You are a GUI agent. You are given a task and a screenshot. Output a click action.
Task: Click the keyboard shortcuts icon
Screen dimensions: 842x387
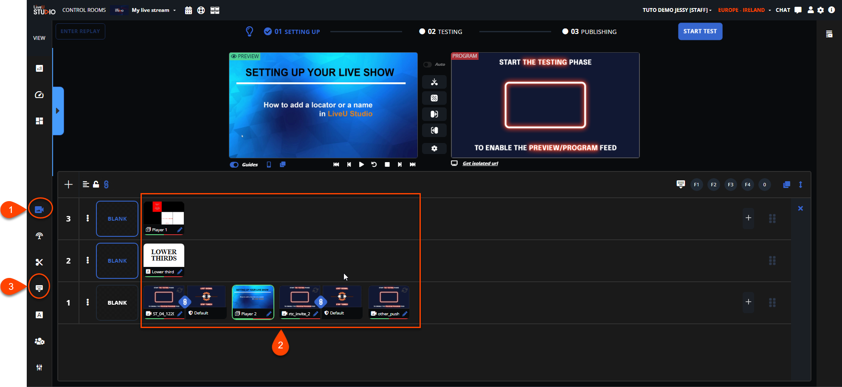click(x=680, y=184)
